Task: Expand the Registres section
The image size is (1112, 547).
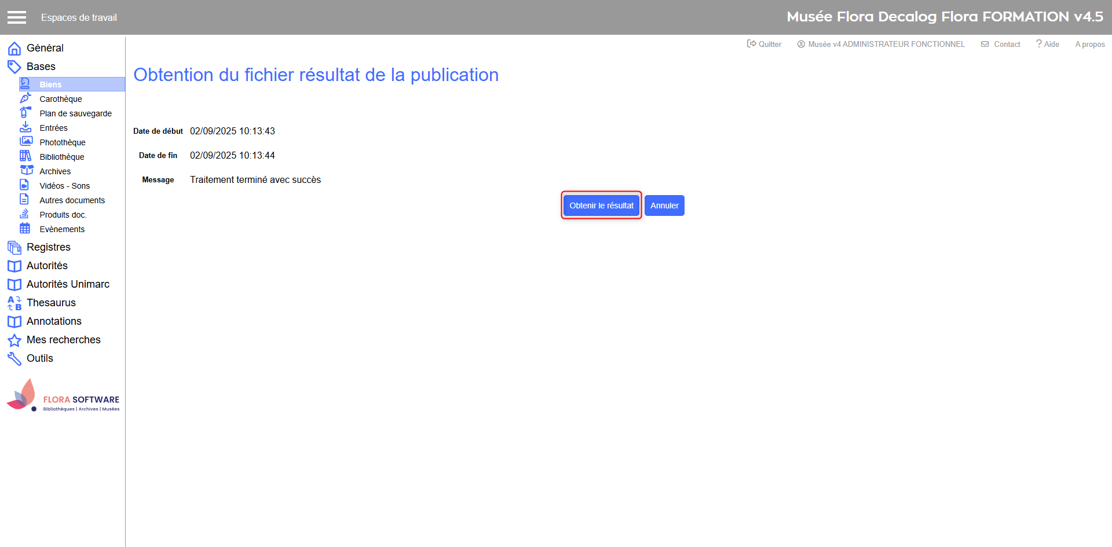Action: [49, 247]
